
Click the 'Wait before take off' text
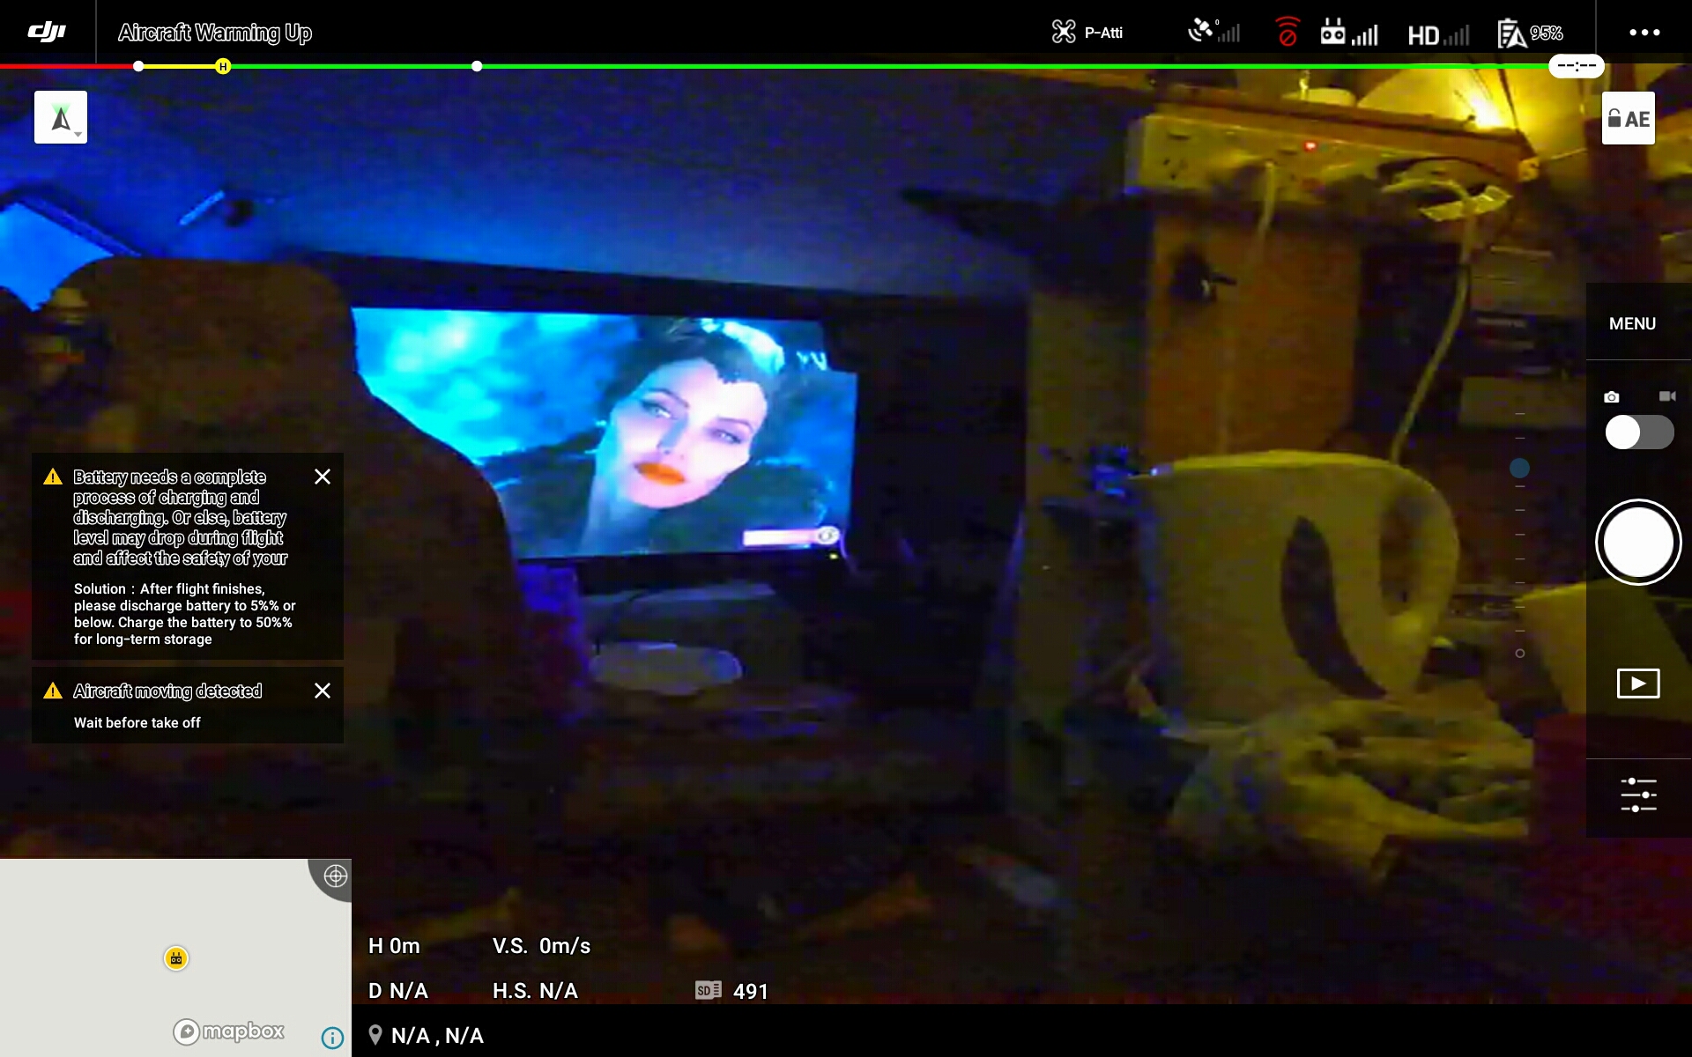(137, 722)
